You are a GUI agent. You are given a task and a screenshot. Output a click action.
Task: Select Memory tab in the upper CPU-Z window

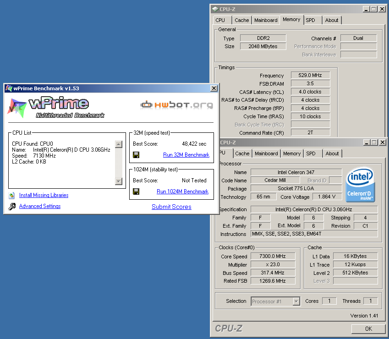click(291, 20)
